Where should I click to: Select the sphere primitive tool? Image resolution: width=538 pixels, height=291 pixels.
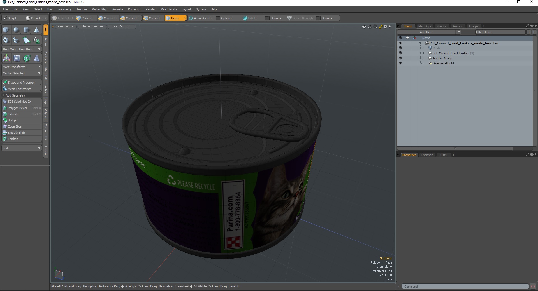click(x=17, y=30)
